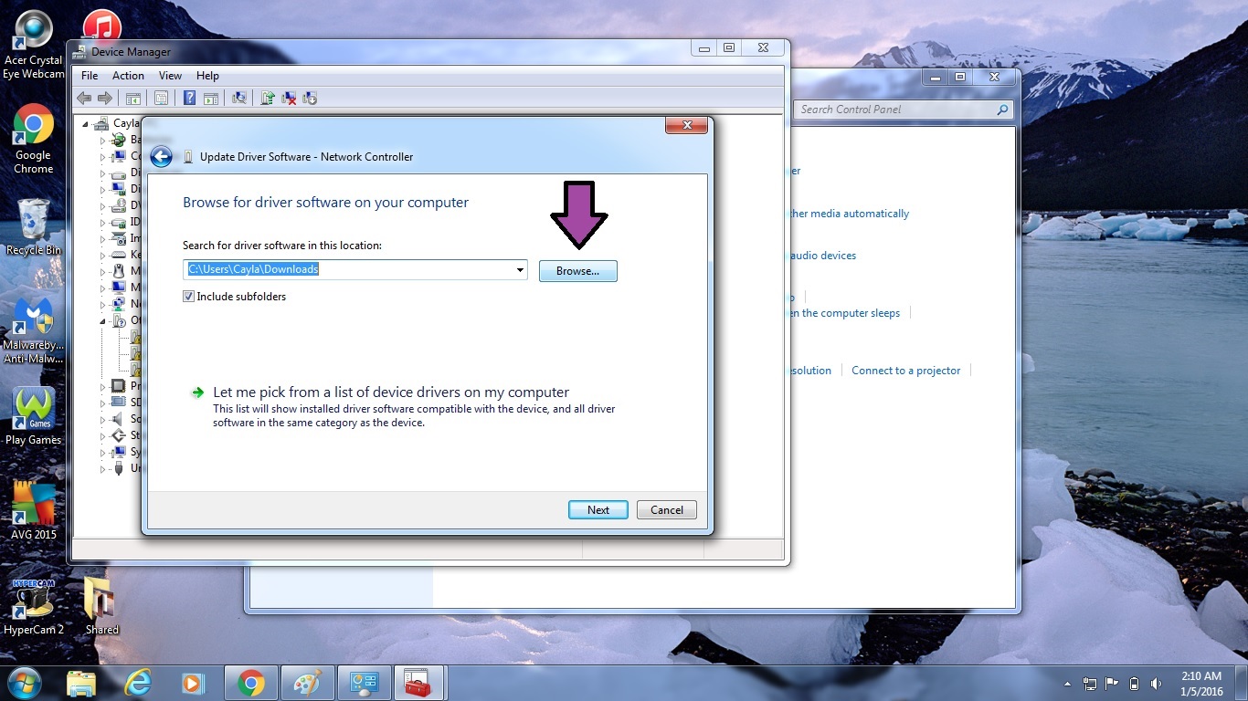Click the Uninstall device toolbar icon
1248x701 pixels.
[x=289, y=99]
